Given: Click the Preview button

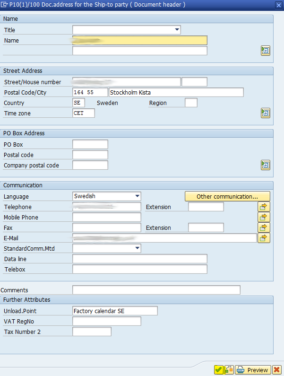Looking at the screenshot, I should click(x=253, y=370).
